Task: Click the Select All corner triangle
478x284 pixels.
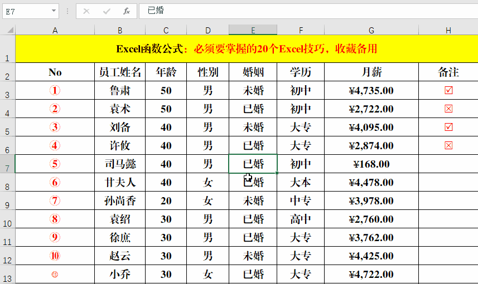Action: [x=11, y=30]
